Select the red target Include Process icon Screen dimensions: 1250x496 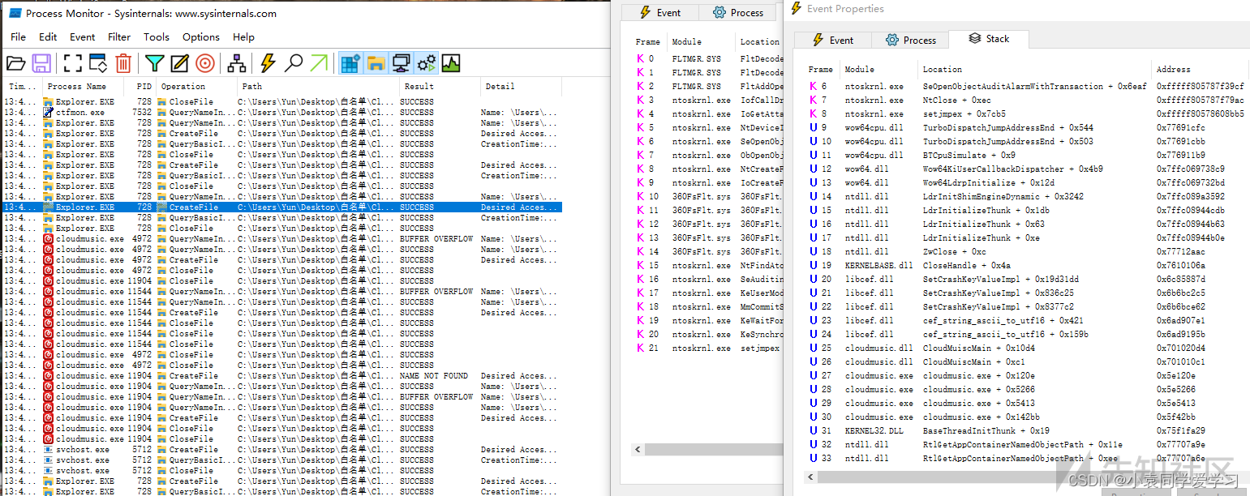click(x=205, y=62)
